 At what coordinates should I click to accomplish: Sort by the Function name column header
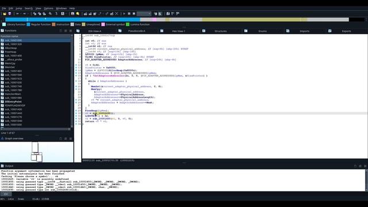(35, 36)
